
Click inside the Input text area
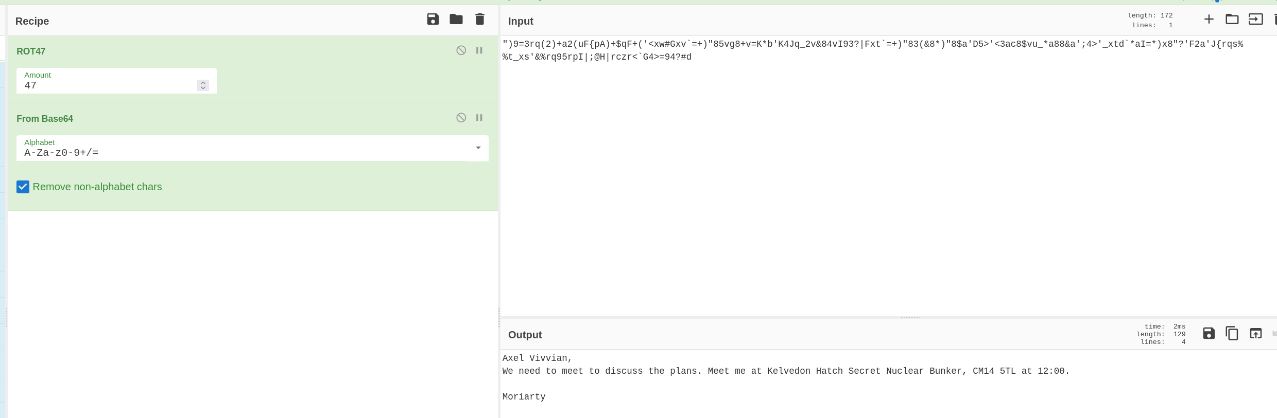(875, 180)
